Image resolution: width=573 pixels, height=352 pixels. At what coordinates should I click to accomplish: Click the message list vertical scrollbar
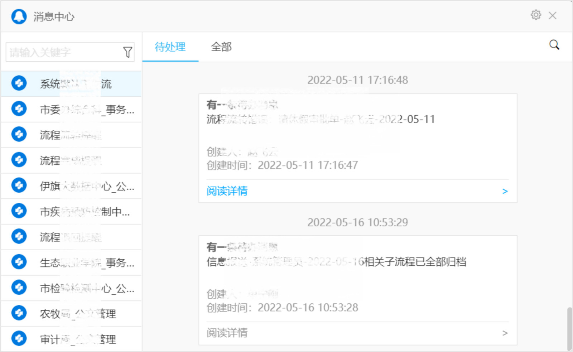point(569,328)
